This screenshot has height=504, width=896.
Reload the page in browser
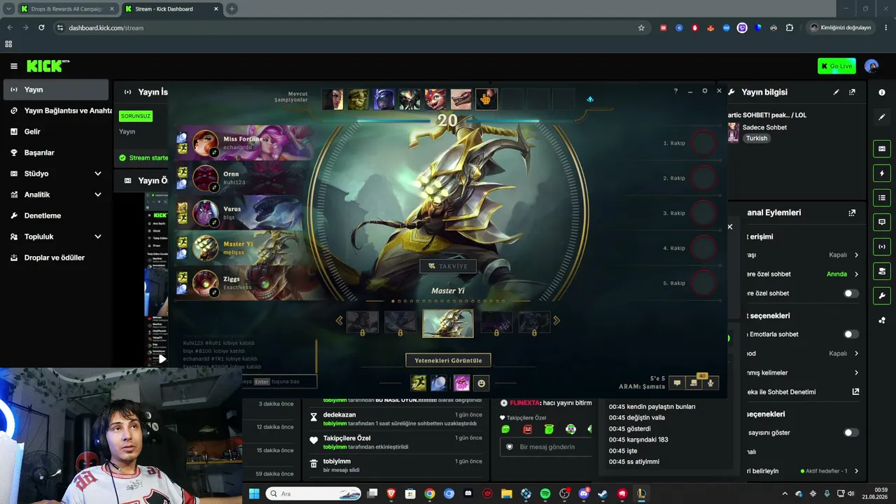[41, 28]
